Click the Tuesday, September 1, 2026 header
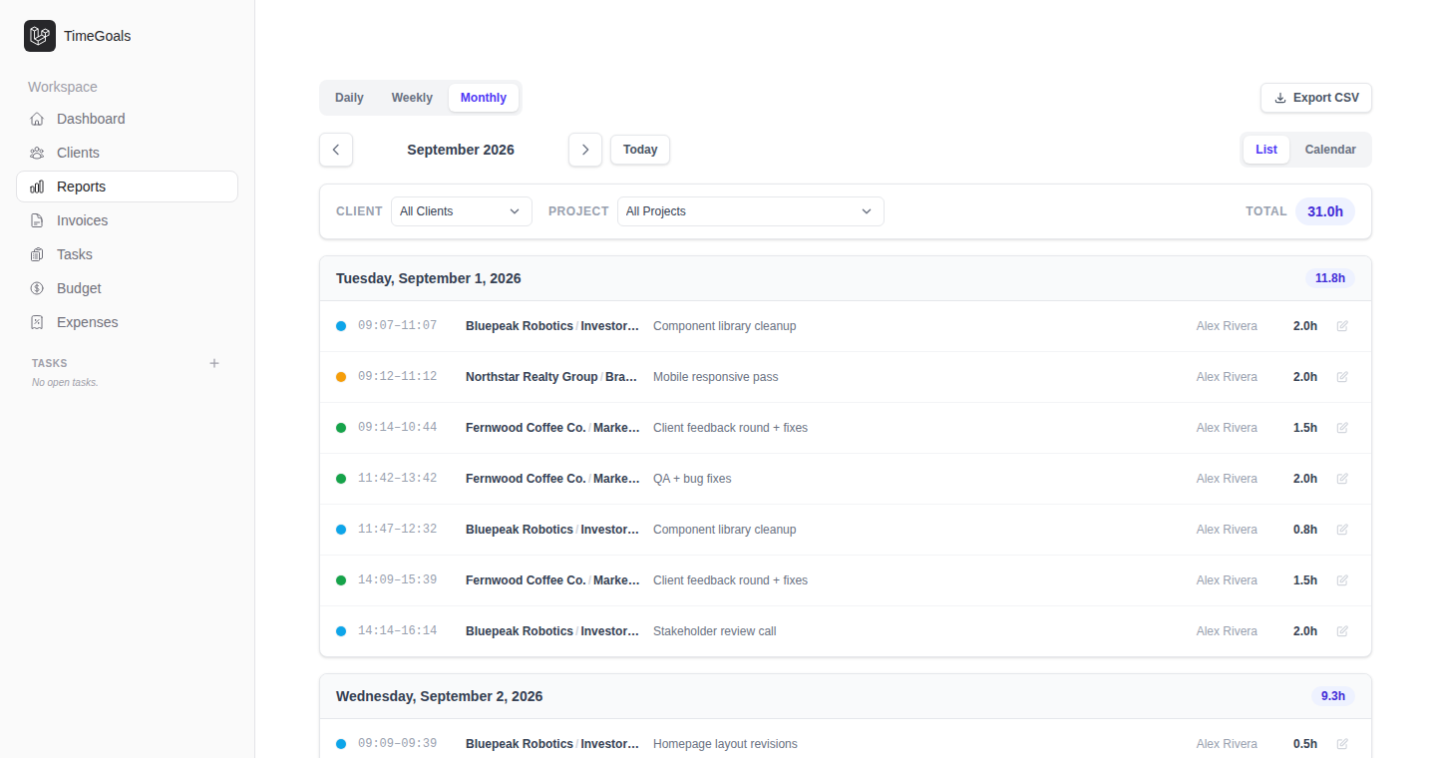The height and width of the screenshot is (758, 1436). [x=429, y=278]
